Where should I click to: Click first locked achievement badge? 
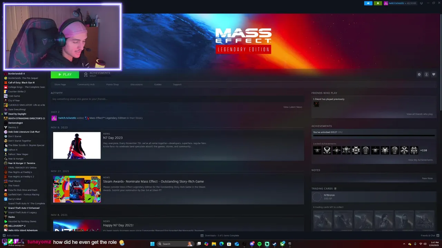click(x=317, y=150)
